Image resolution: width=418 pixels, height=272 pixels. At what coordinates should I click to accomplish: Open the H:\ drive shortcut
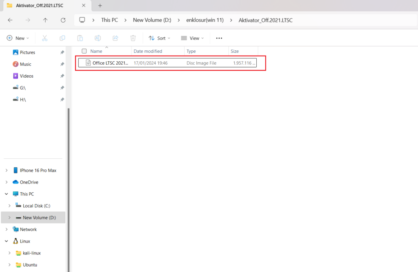(x=23, y=99)
